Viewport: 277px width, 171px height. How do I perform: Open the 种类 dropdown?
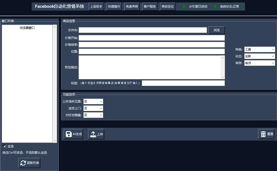coord(259,50)
